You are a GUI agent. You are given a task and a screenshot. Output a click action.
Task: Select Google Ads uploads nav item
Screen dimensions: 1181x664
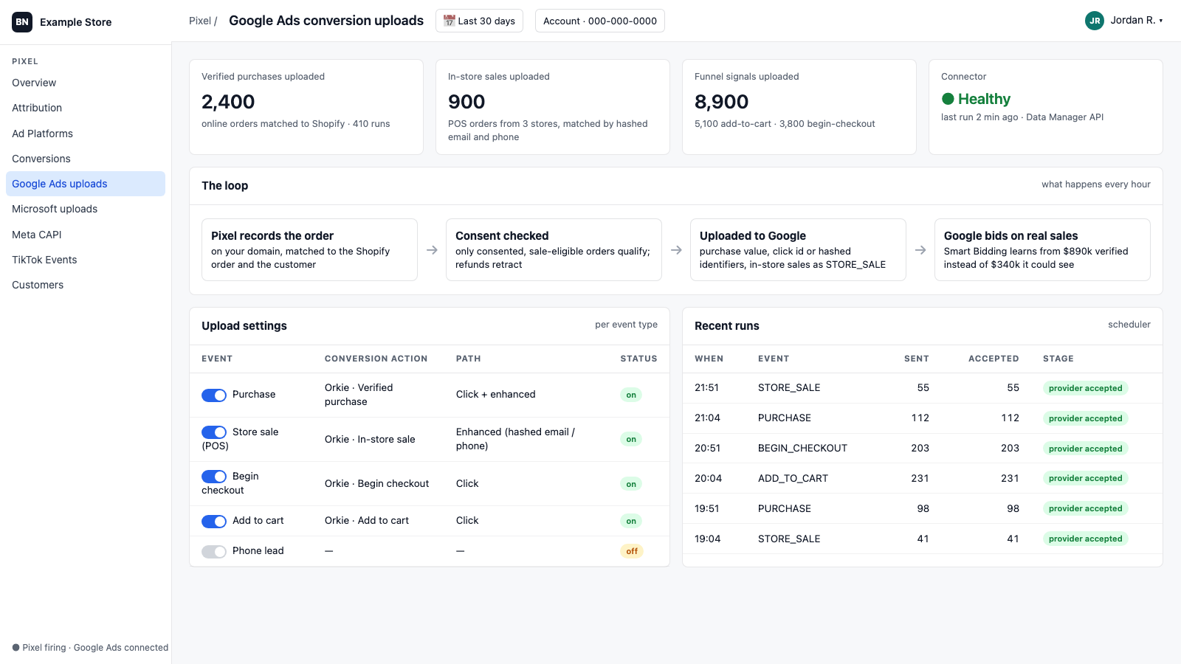(86, 184)
